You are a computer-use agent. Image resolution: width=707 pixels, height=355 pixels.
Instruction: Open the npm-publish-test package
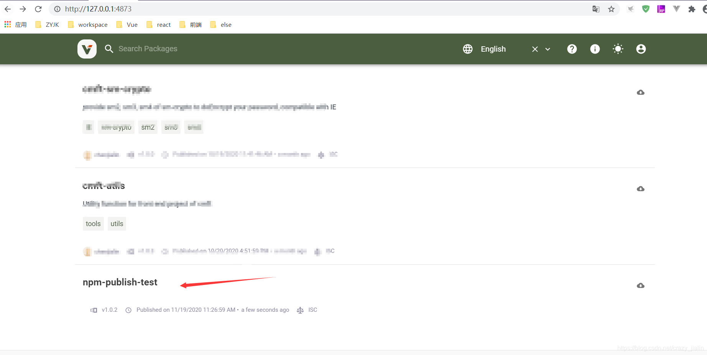[120, 282]
